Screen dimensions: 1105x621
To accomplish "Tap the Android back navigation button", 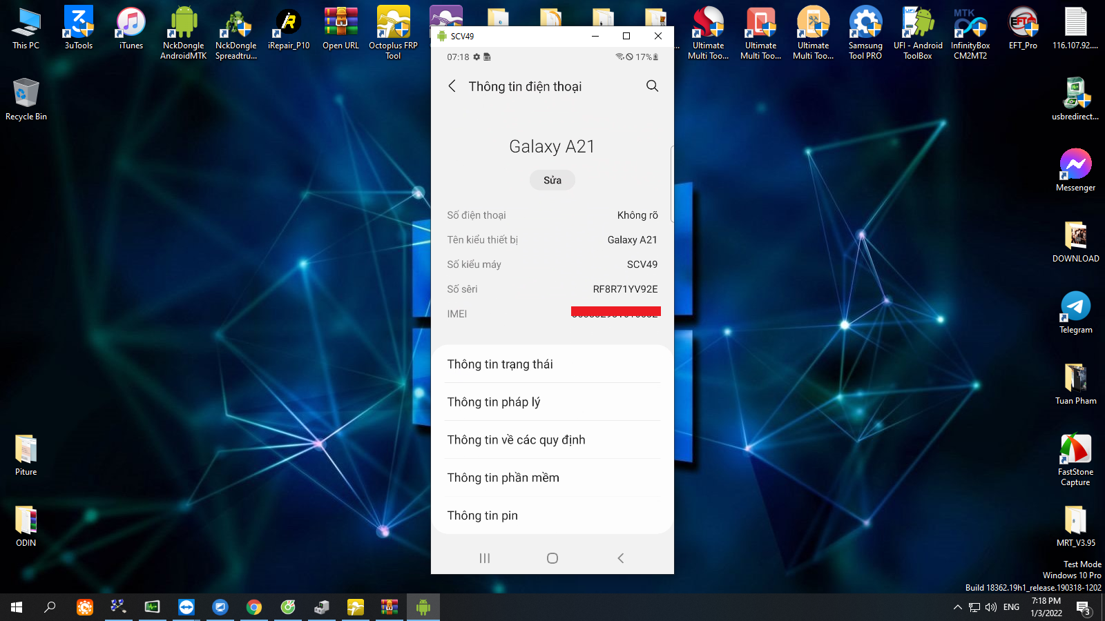I will click(620, 558).
